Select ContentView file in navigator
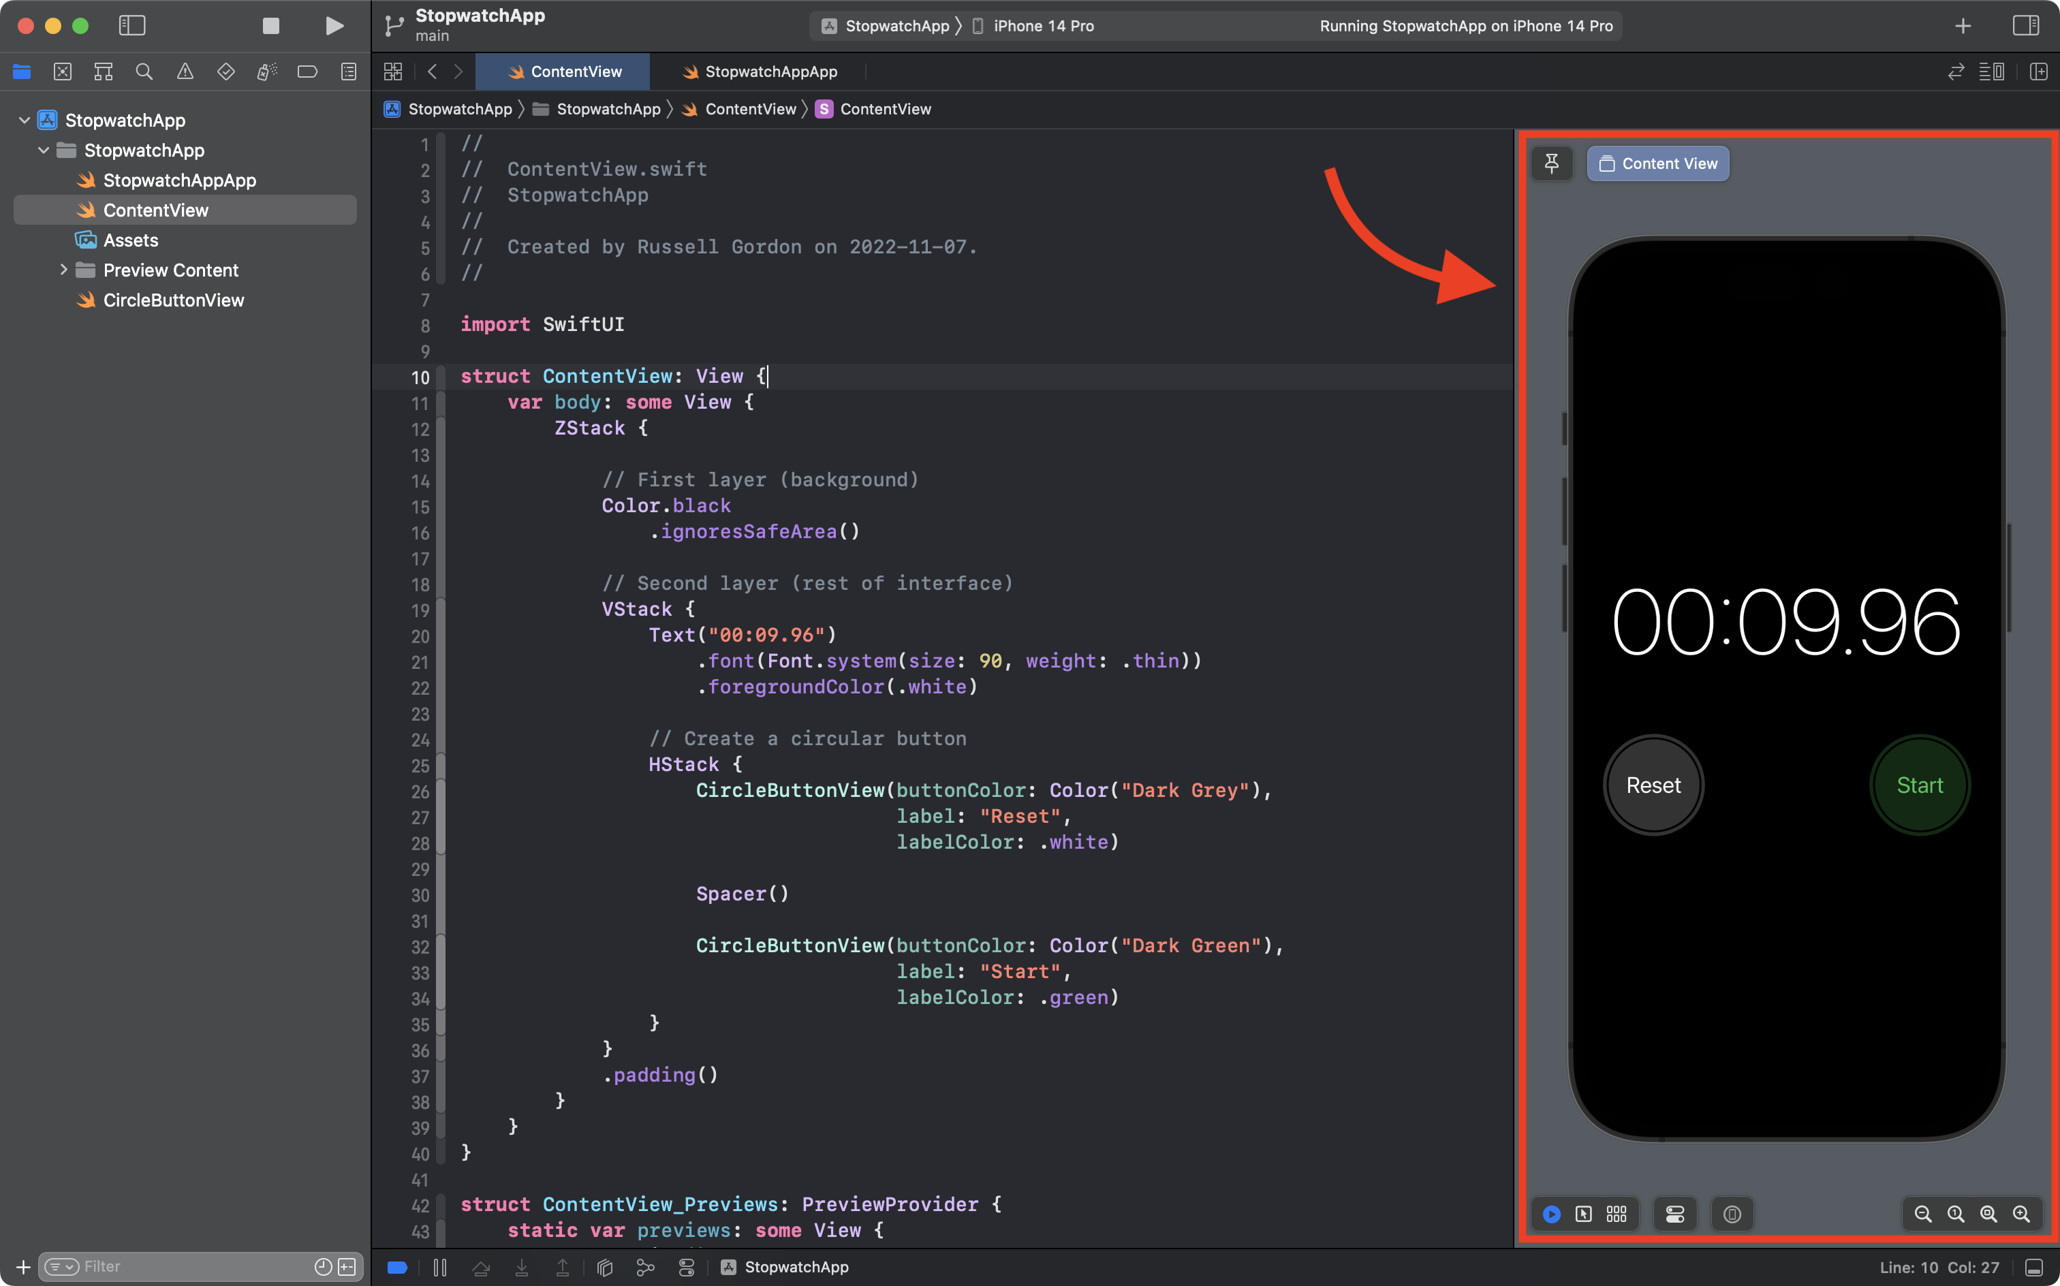 click(155, 209)
